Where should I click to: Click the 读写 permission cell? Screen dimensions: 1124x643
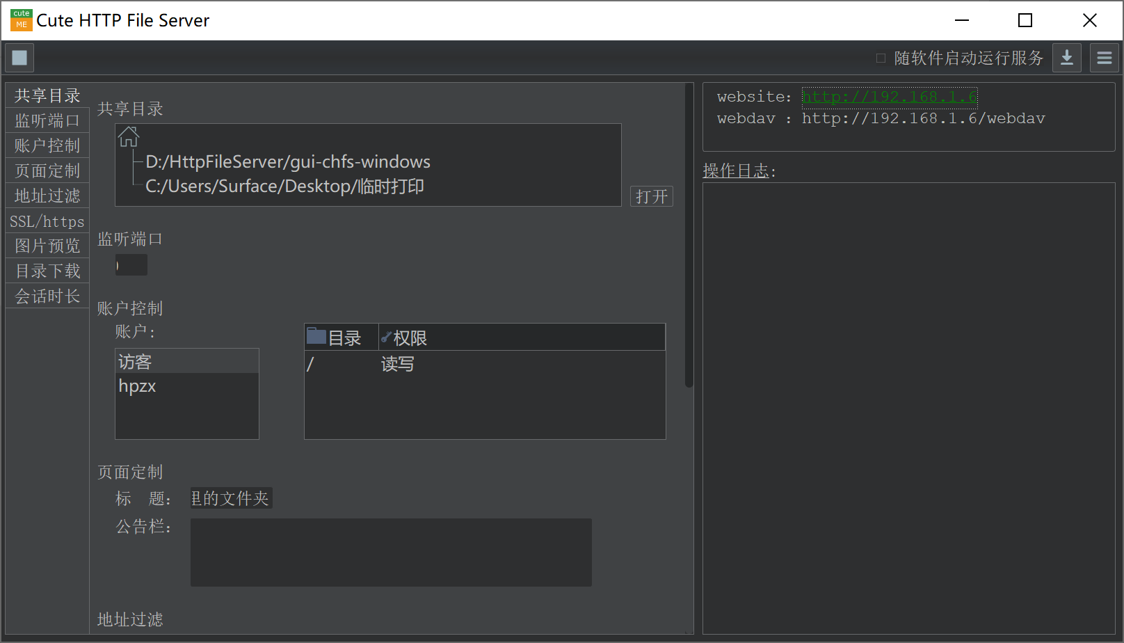[398, 364]
